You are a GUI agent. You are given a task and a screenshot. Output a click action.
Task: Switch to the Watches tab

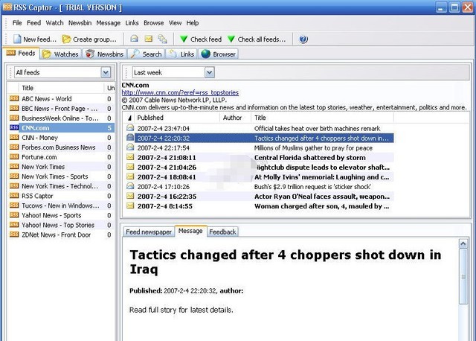point(59,54)
